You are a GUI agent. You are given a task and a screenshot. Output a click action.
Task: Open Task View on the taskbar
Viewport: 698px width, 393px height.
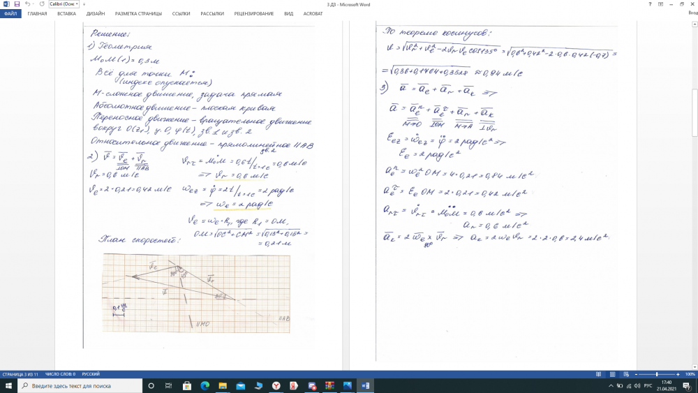[168, 386]
